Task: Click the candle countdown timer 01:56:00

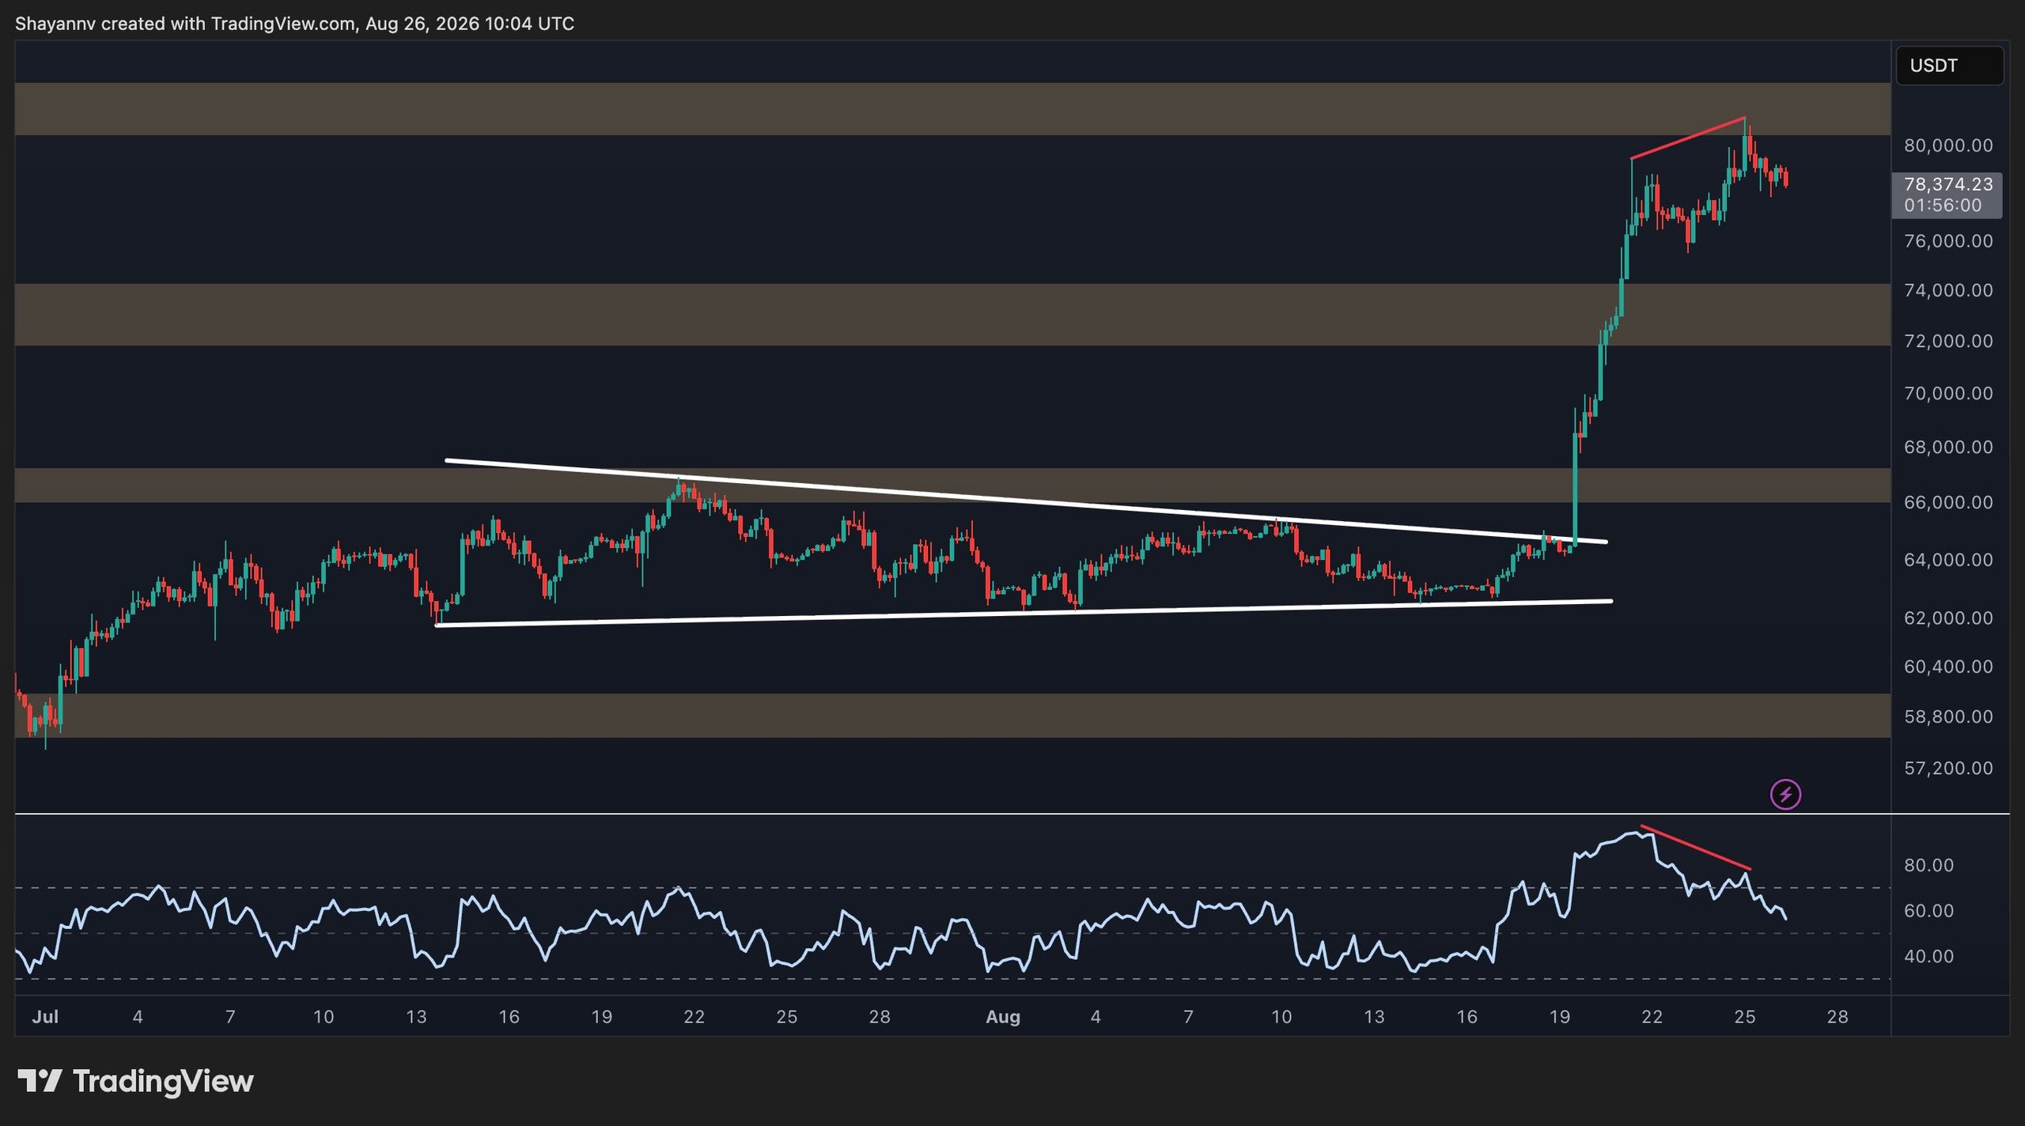Action: [1943, 206]
